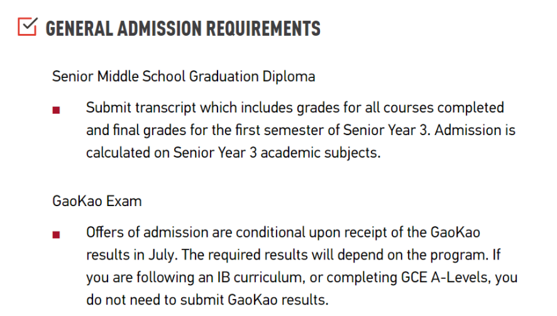Click the red checkmark box icon
This screenshot has width=557, height=316.
pyautogui.click(x=28, y=26)
